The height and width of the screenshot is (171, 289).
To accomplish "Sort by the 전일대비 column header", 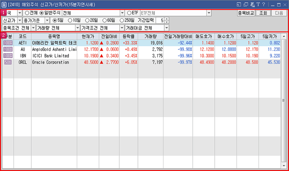I will point(109,36).
